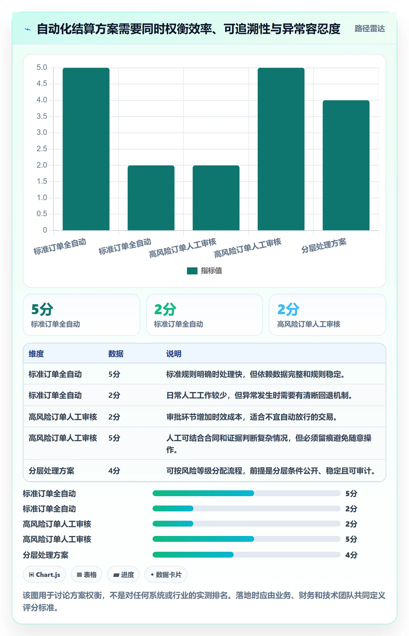Screen dimensions: 409x636
Task: Click the 分层处理方案 progress bar showing 4分
Action: [x=247, y=555]
